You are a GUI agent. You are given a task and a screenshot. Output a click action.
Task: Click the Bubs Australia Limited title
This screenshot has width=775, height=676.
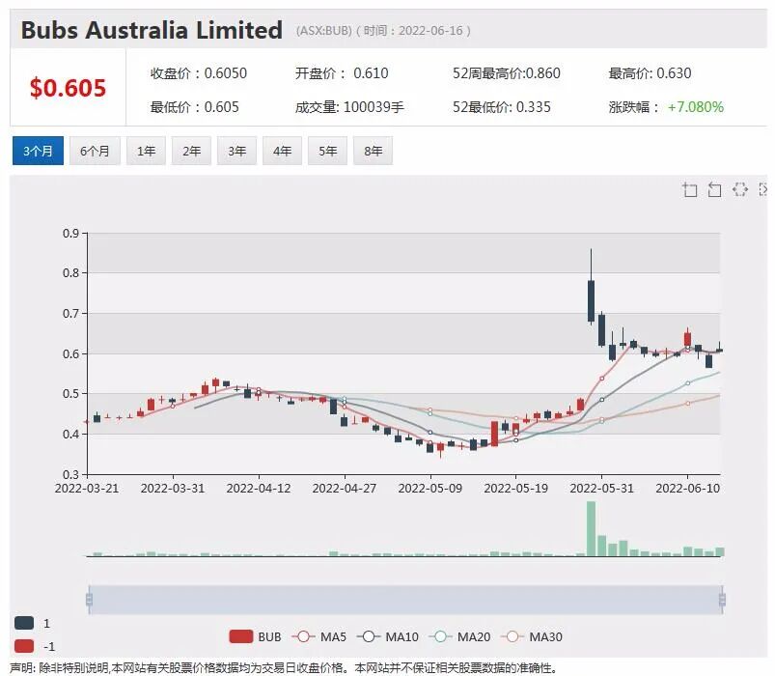coord(152,30)
